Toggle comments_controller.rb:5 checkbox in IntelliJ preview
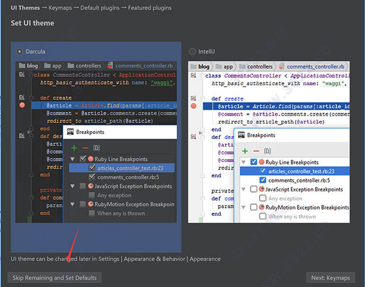 click(263, 180)
